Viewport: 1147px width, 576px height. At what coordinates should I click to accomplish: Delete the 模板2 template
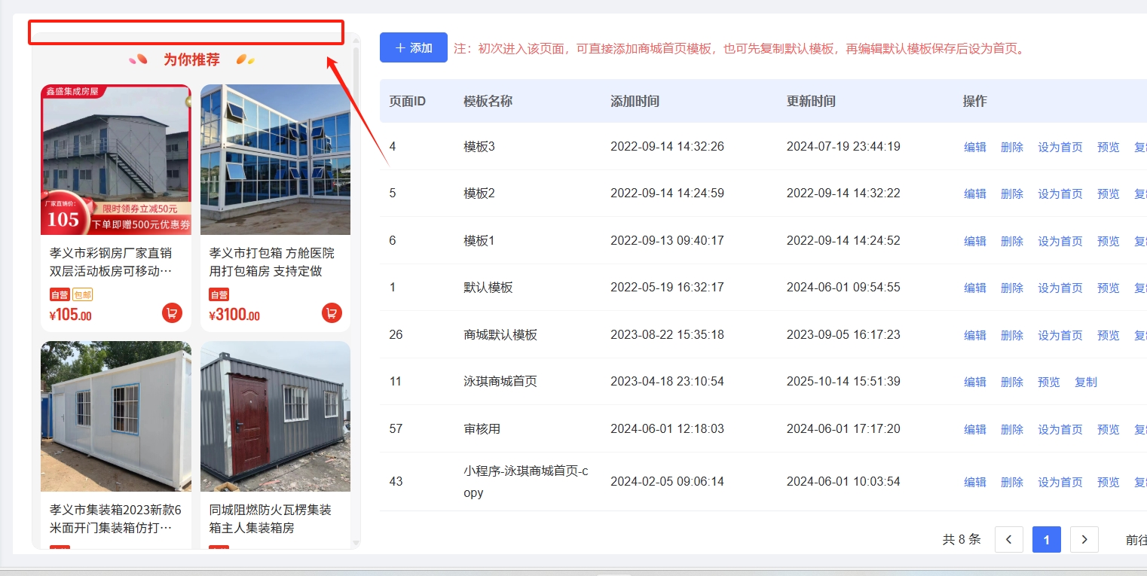[x=1011, y=194]
